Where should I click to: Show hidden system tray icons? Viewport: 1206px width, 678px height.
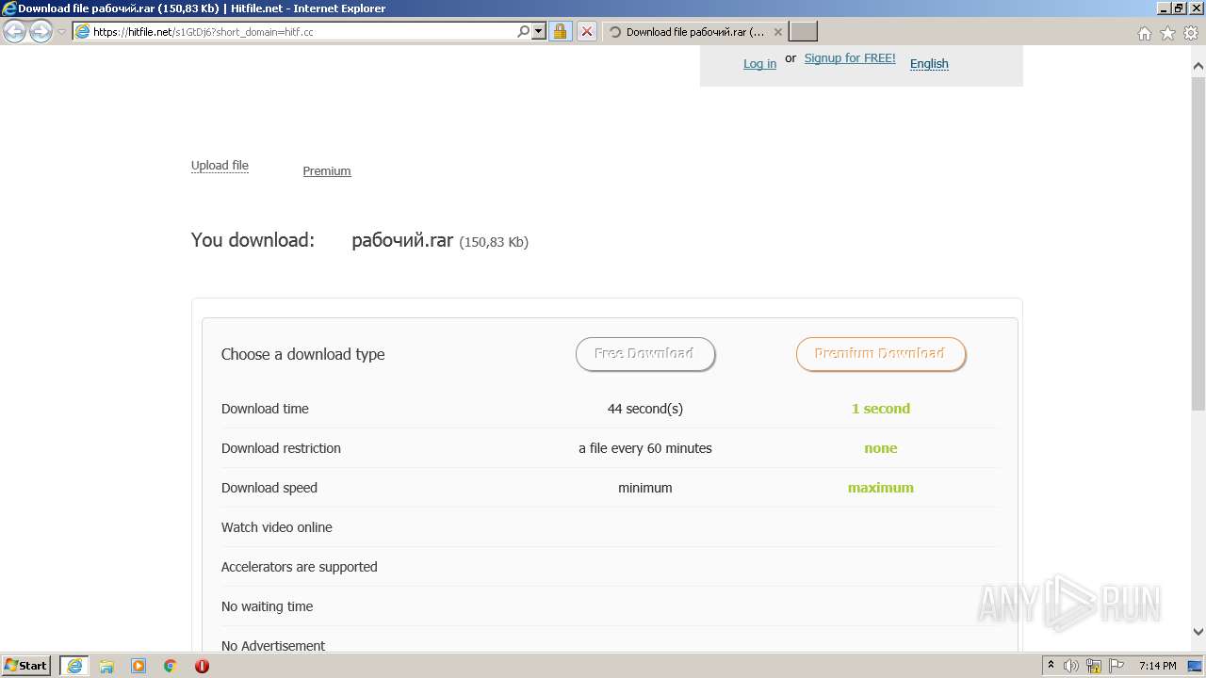(1051, 666)
